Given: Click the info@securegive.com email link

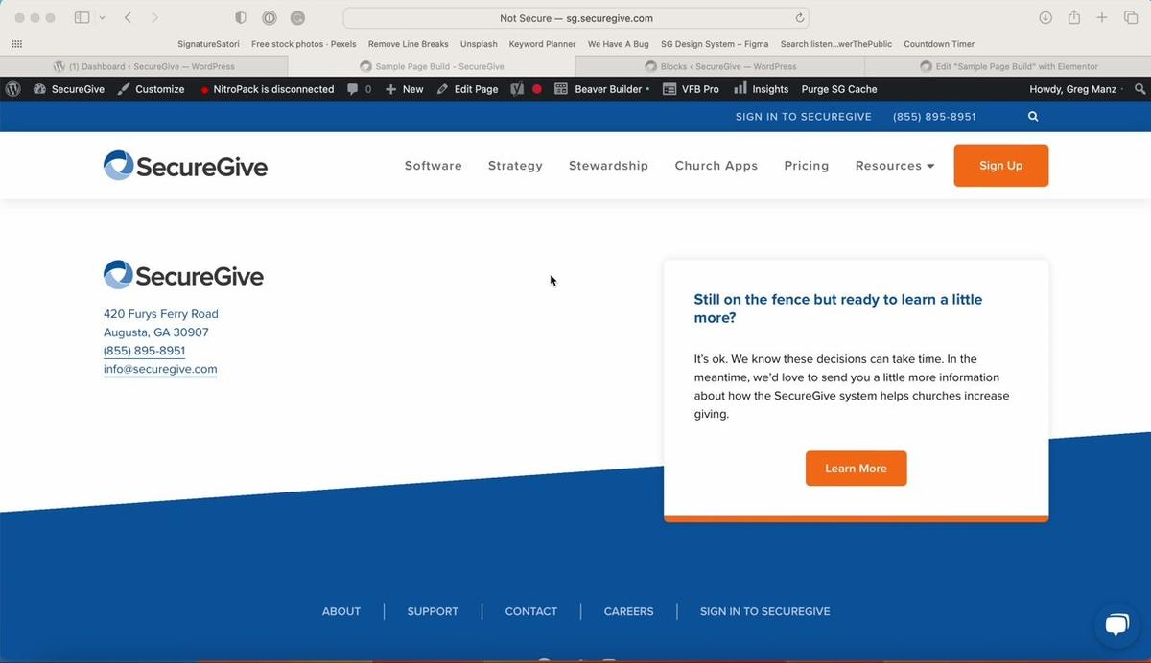Looking at the screenshot, I should click(160, 369).
